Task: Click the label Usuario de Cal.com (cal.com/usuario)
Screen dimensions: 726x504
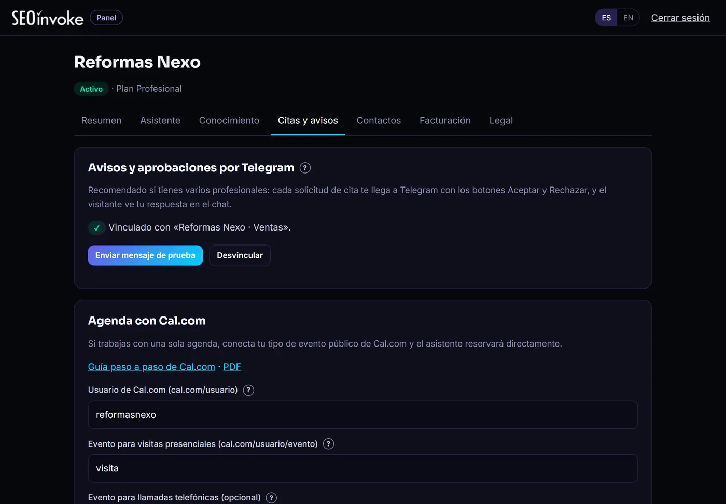Action: point(163,390)
